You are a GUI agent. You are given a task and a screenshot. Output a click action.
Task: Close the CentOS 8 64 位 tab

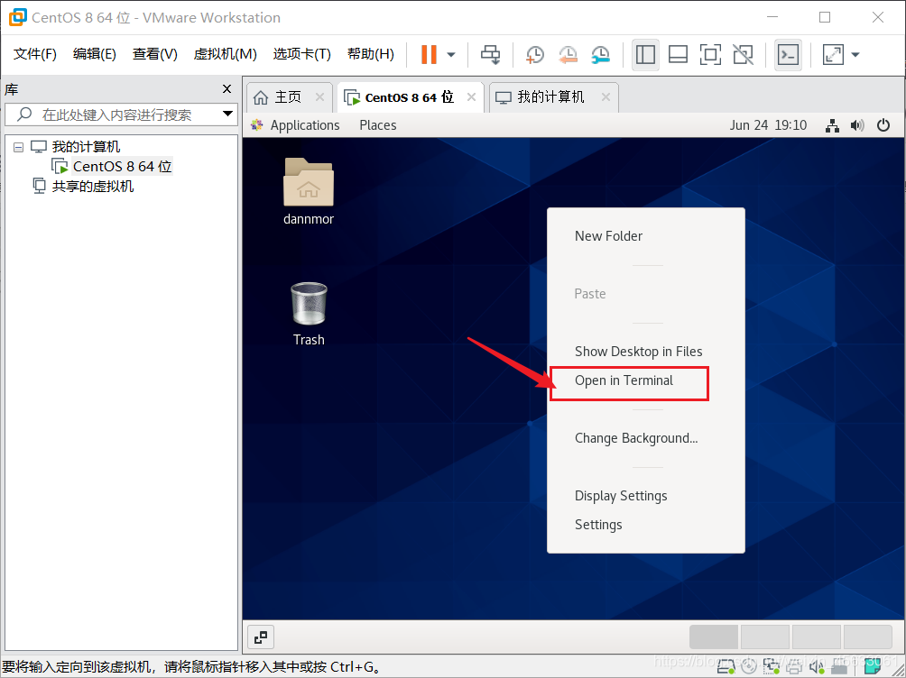click(x=471, y=97)
